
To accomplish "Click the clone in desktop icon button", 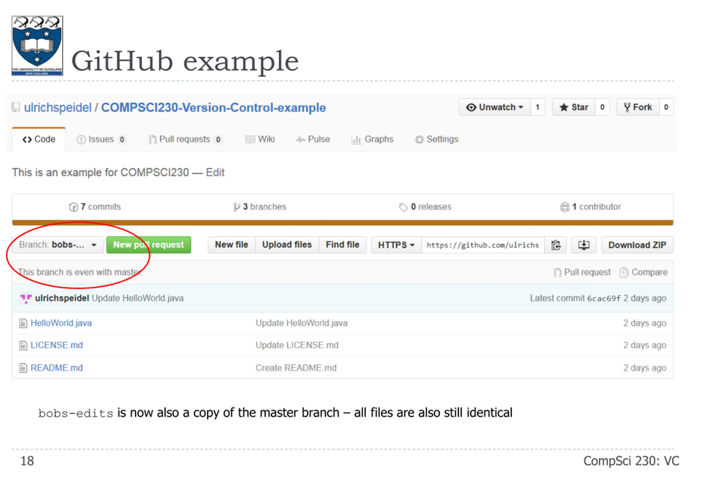I will click(x=583, y=245).
